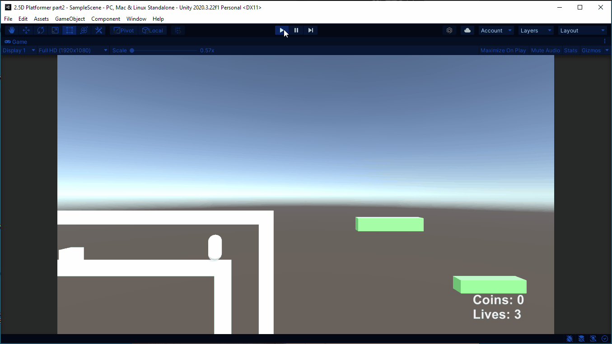The image size is (612, 344).
Task: Toggle Mute Audio
Action: pos(546,50)
